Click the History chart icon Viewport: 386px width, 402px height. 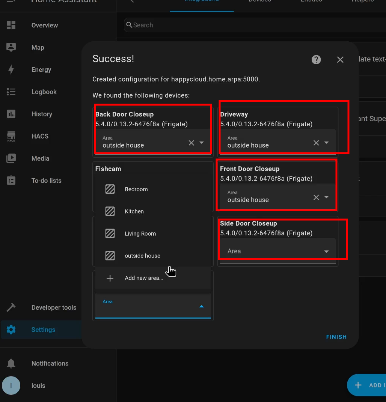click(11, 114)
